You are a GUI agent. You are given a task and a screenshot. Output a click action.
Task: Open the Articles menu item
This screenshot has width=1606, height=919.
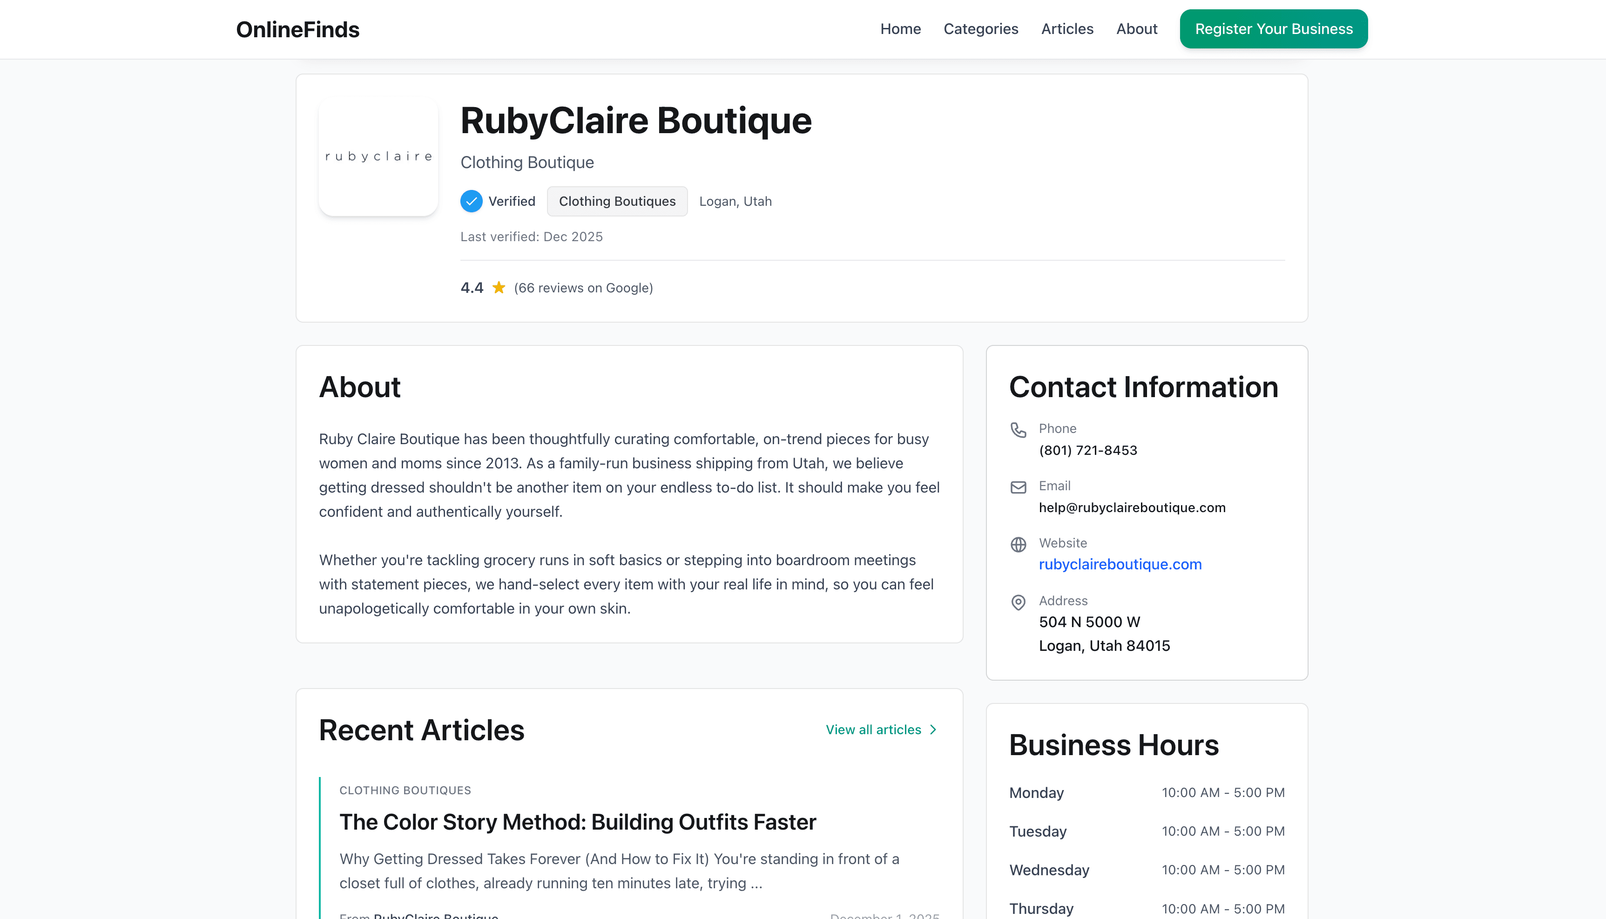click(1066, 28)
